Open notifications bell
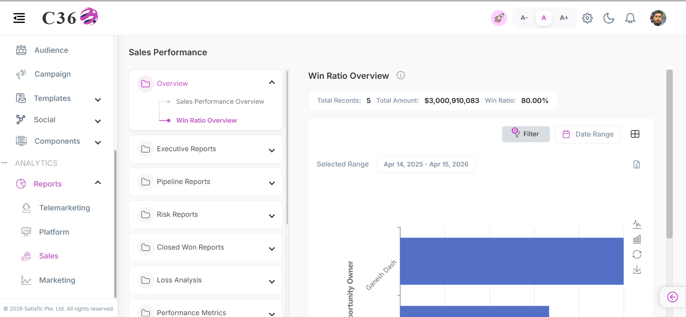Viewport: 686px width, 317px height. pos(630,18)
